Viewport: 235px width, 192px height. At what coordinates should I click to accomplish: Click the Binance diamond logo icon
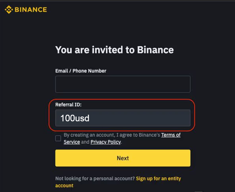(x=9, y=9)
